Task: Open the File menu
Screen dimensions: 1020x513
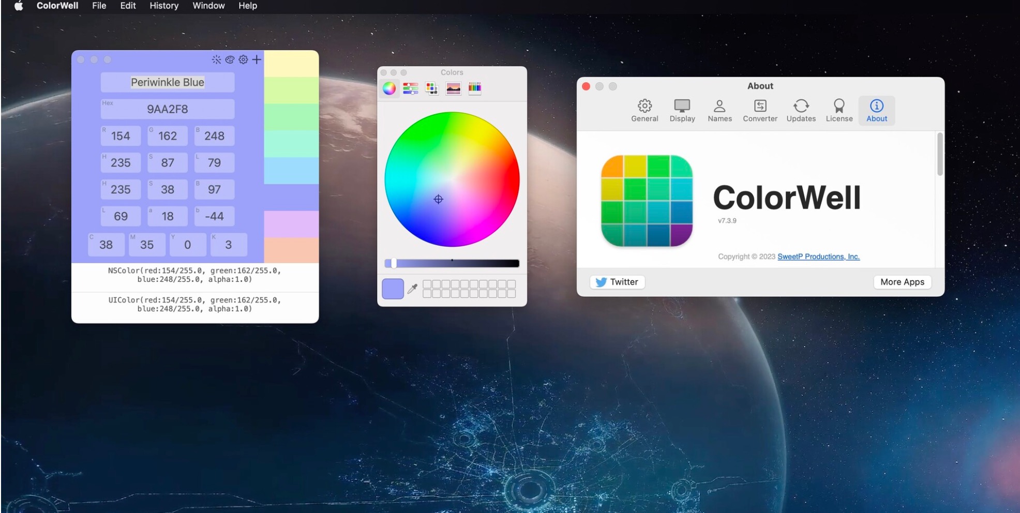Action: point(99,6)
